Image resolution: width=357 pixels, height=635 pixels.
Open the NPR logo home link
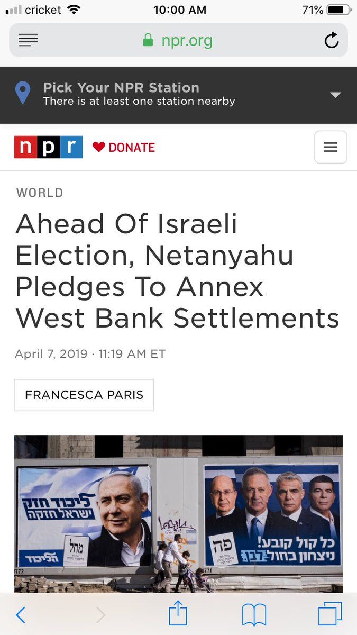(49, 147)
